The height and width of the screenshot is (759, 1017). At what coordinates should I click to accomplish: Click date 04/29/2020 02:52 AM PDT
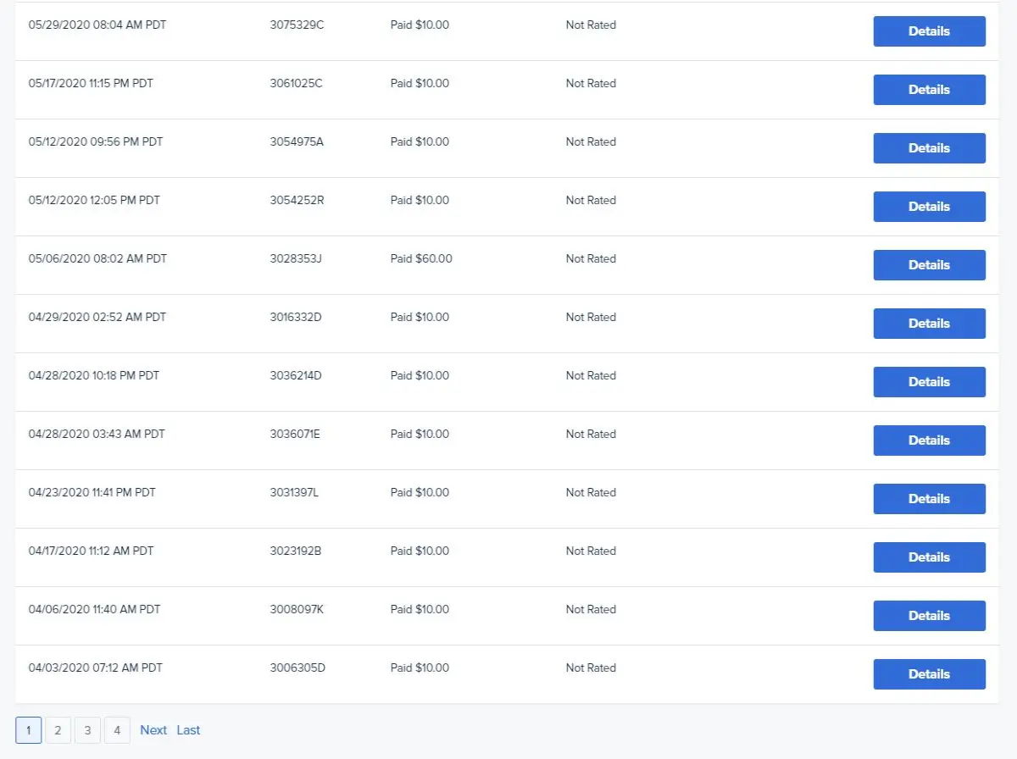(x=97, y=318)
